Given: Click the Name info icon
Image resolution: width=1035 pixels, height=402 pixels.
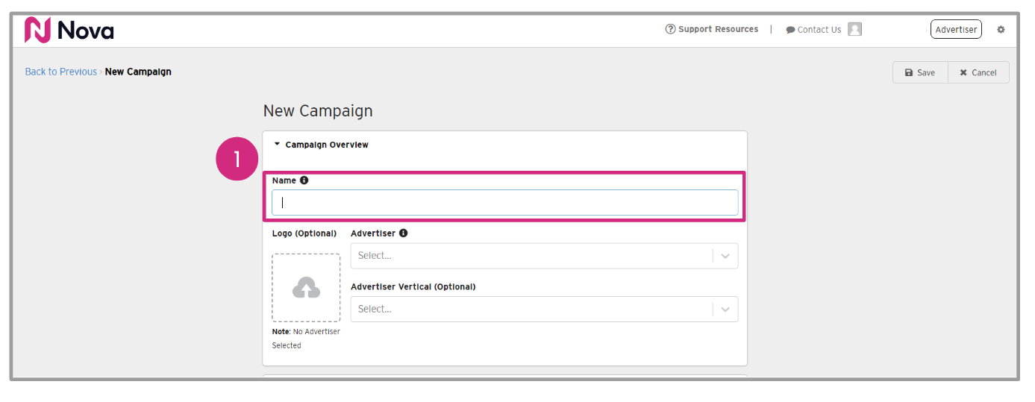Looking at the screenshot, I should point(304,180).
